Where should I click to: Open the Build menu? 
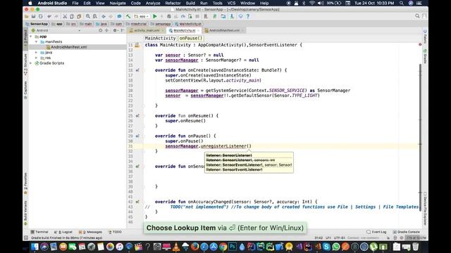click(x=190, y=3)
